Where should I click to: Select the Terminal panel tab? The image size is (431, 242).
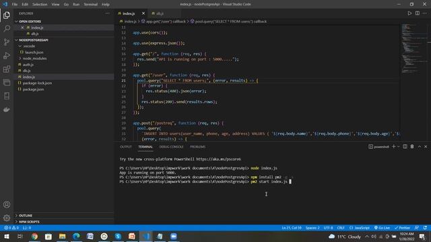145,147
